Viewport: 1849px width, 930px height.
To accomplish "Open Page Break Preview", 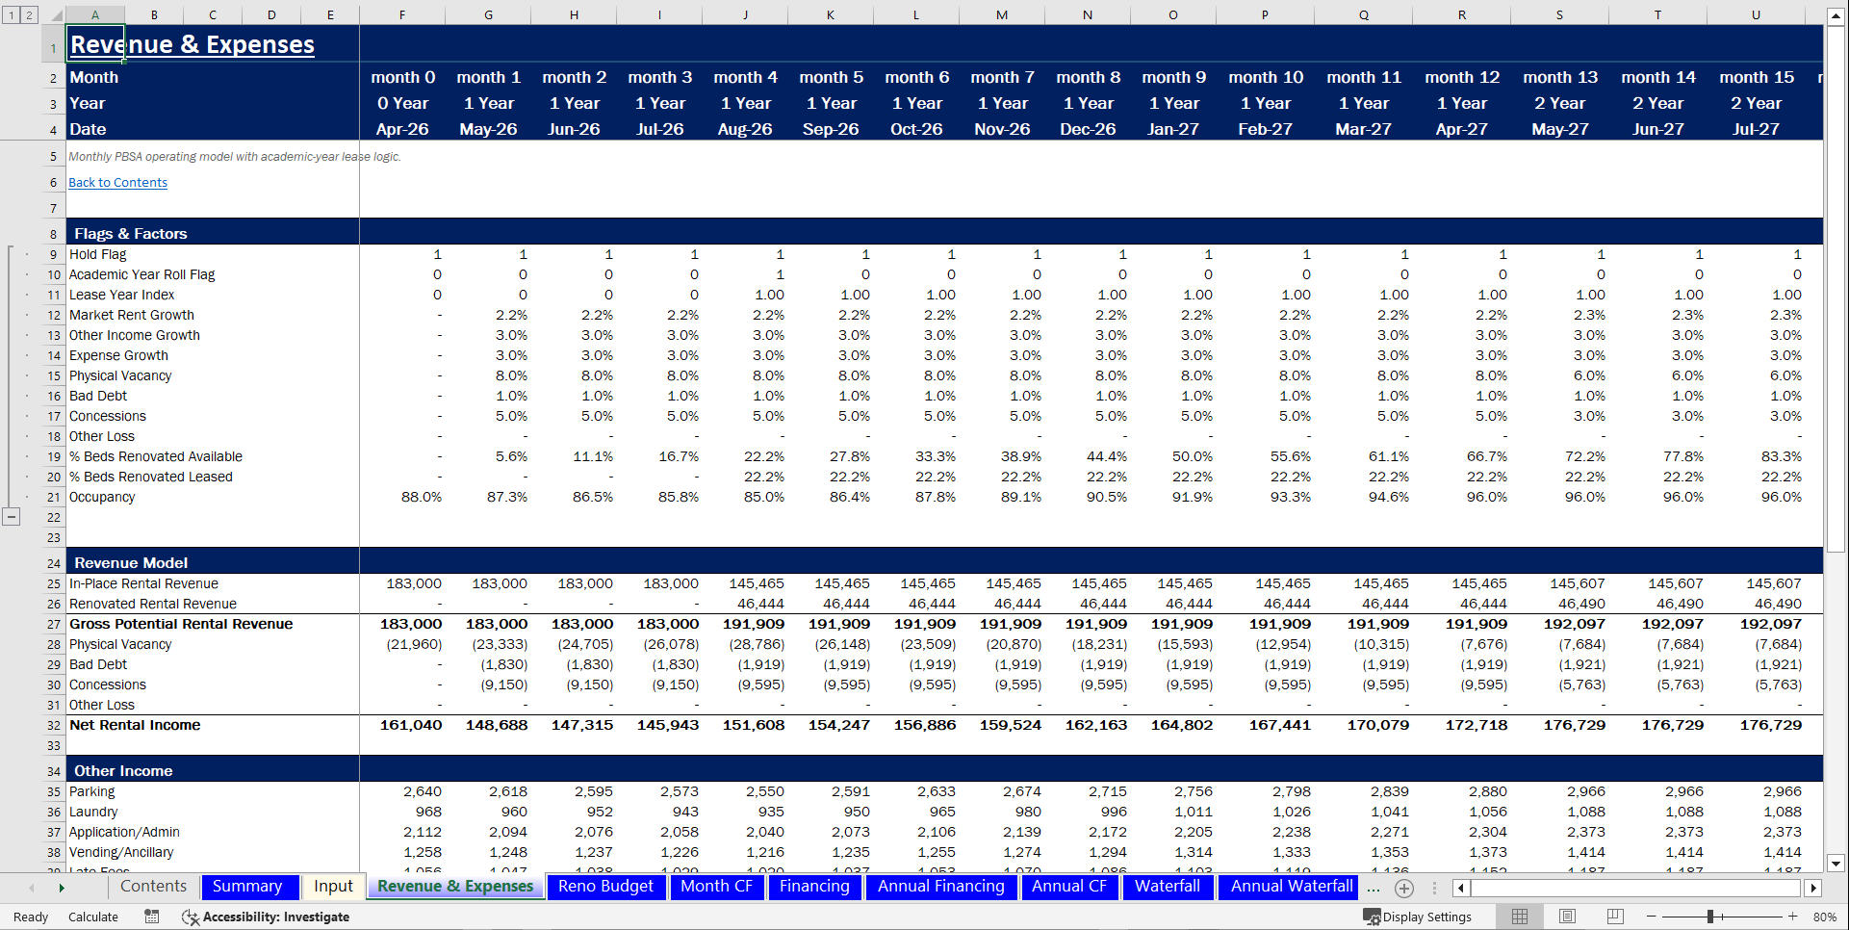I will [1610, 917].
